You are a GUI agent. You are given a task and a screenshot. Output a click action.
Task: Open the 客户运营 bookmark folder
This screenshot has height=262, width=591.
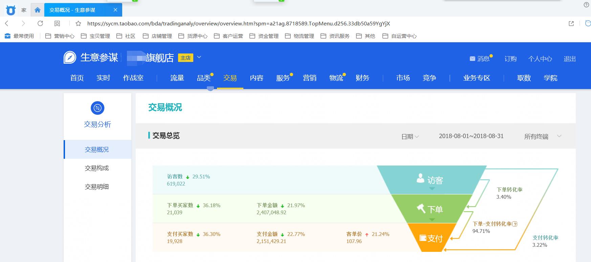tap(228, 36)
